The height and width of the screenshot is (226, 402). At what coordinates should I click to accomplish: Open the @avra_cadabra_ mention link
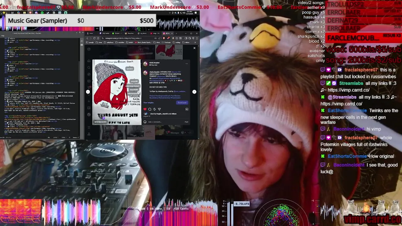(180, 91)
